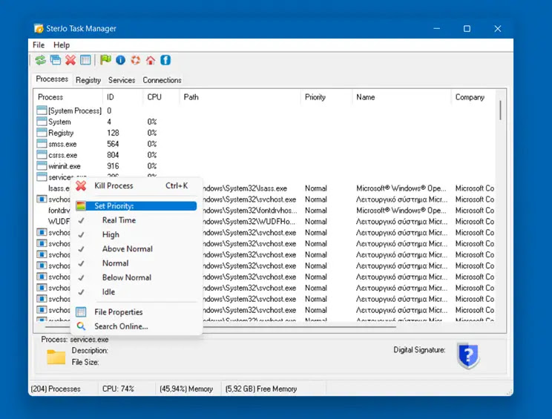The height and width of the screenshot is (419, 552).
Task: Click the CPU: 74% status bar entry
Action: pos(118,389)
